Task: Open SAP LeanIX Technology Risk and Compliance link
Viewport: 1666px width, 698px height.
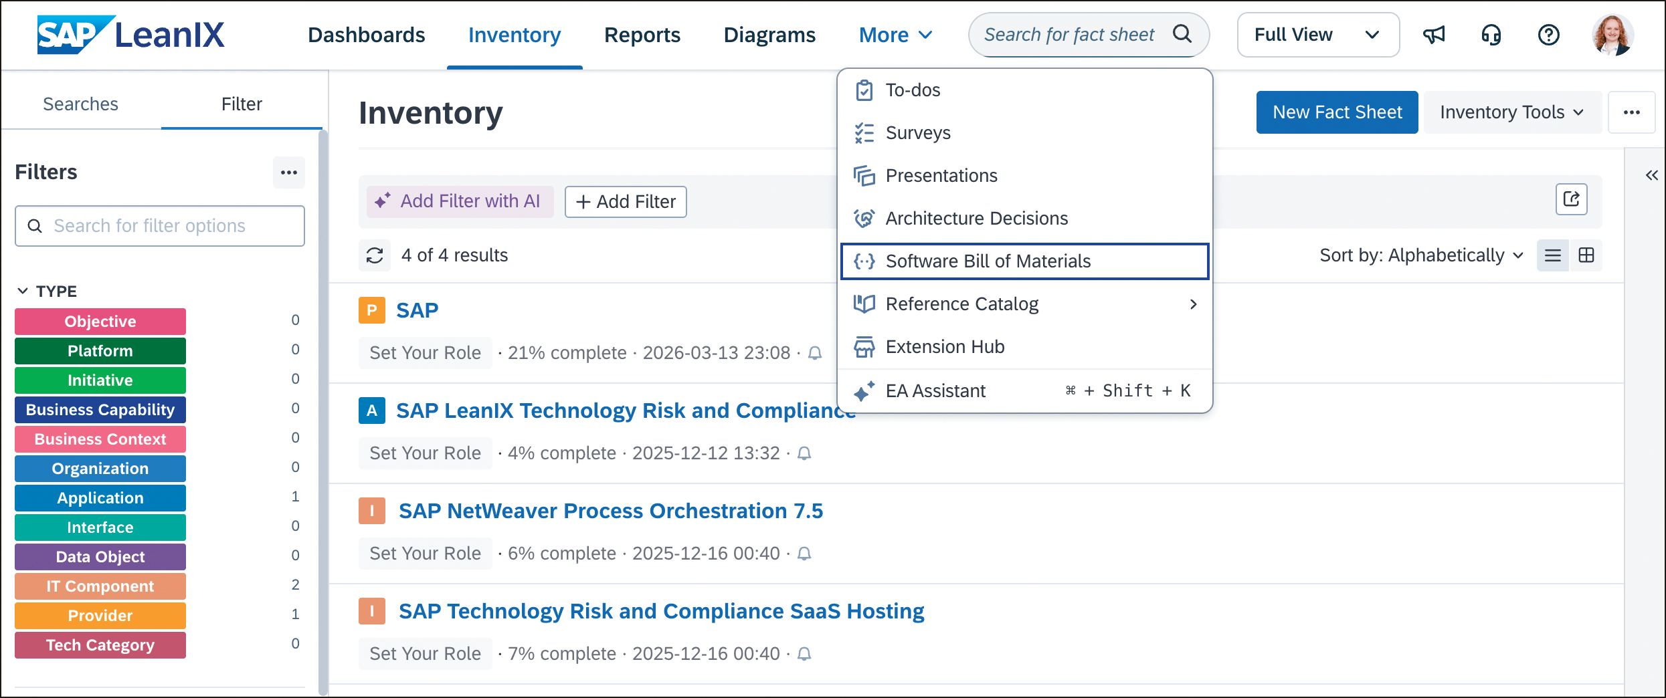Action: [626, 411]
